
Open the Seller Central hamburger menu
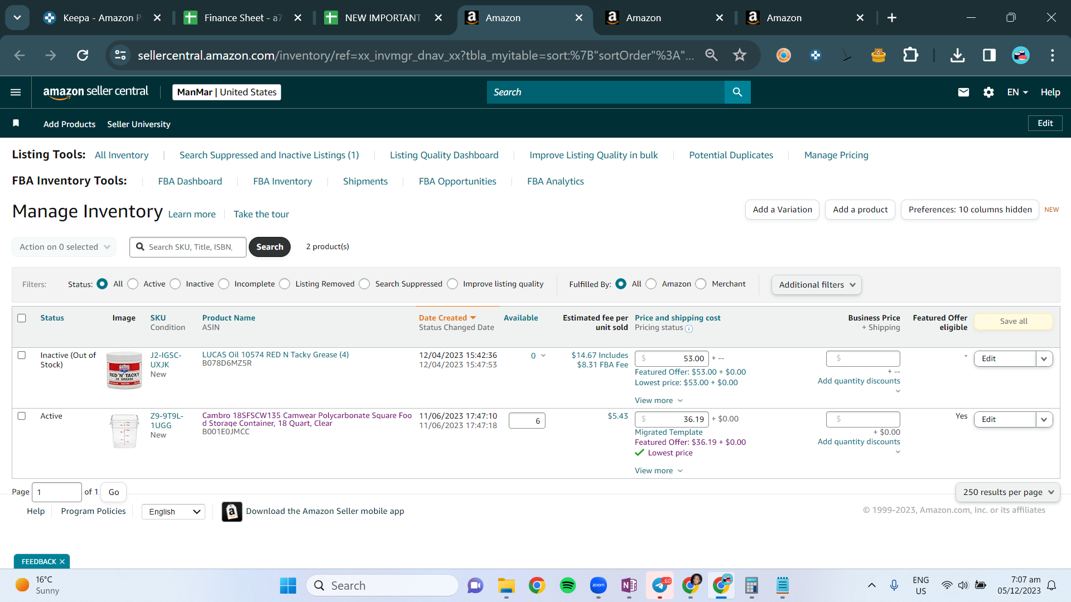pyautogui.click(x=16, y=92)
